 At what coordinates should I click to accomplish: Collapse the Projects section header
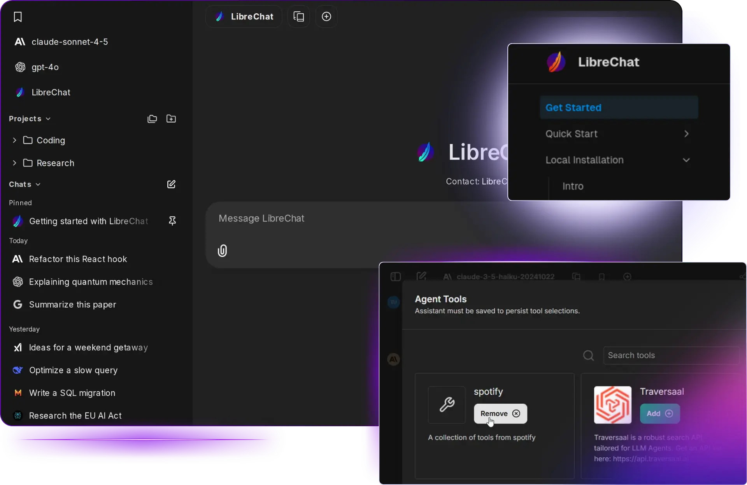[30, 119]
